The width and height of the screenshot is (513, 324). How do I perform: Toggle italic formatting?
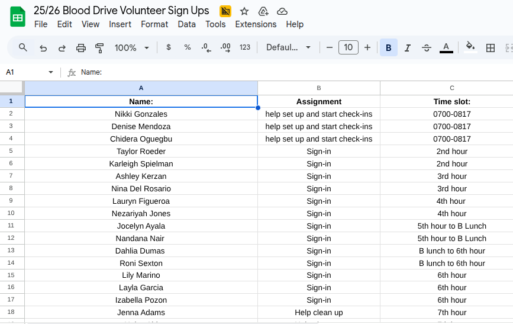407,47
